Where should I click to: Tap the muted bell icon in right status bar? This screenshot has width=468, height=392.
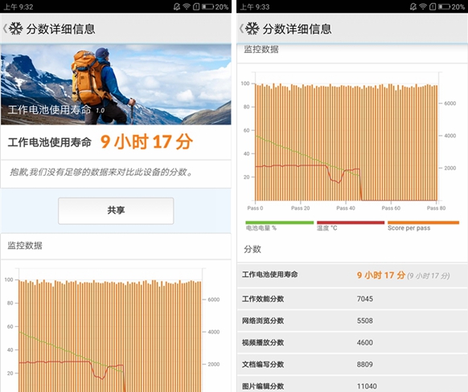(413, 6)
